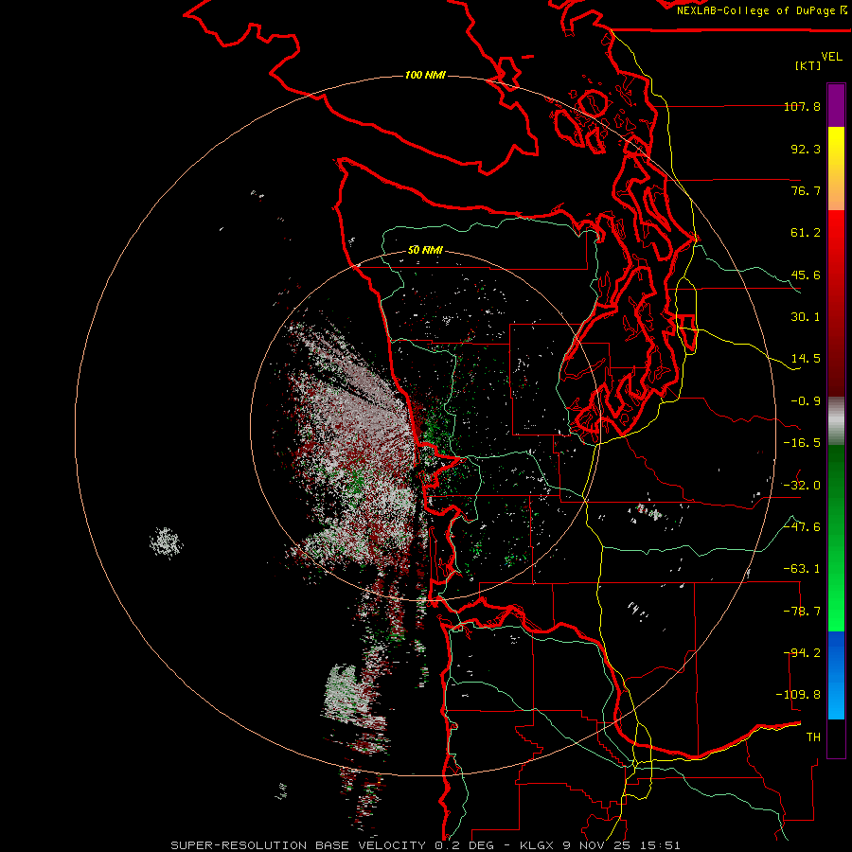The width and height of the screenshot is (852, 852).
Task: Select the -47.6 velocity scale value
Action: (802, 527)
